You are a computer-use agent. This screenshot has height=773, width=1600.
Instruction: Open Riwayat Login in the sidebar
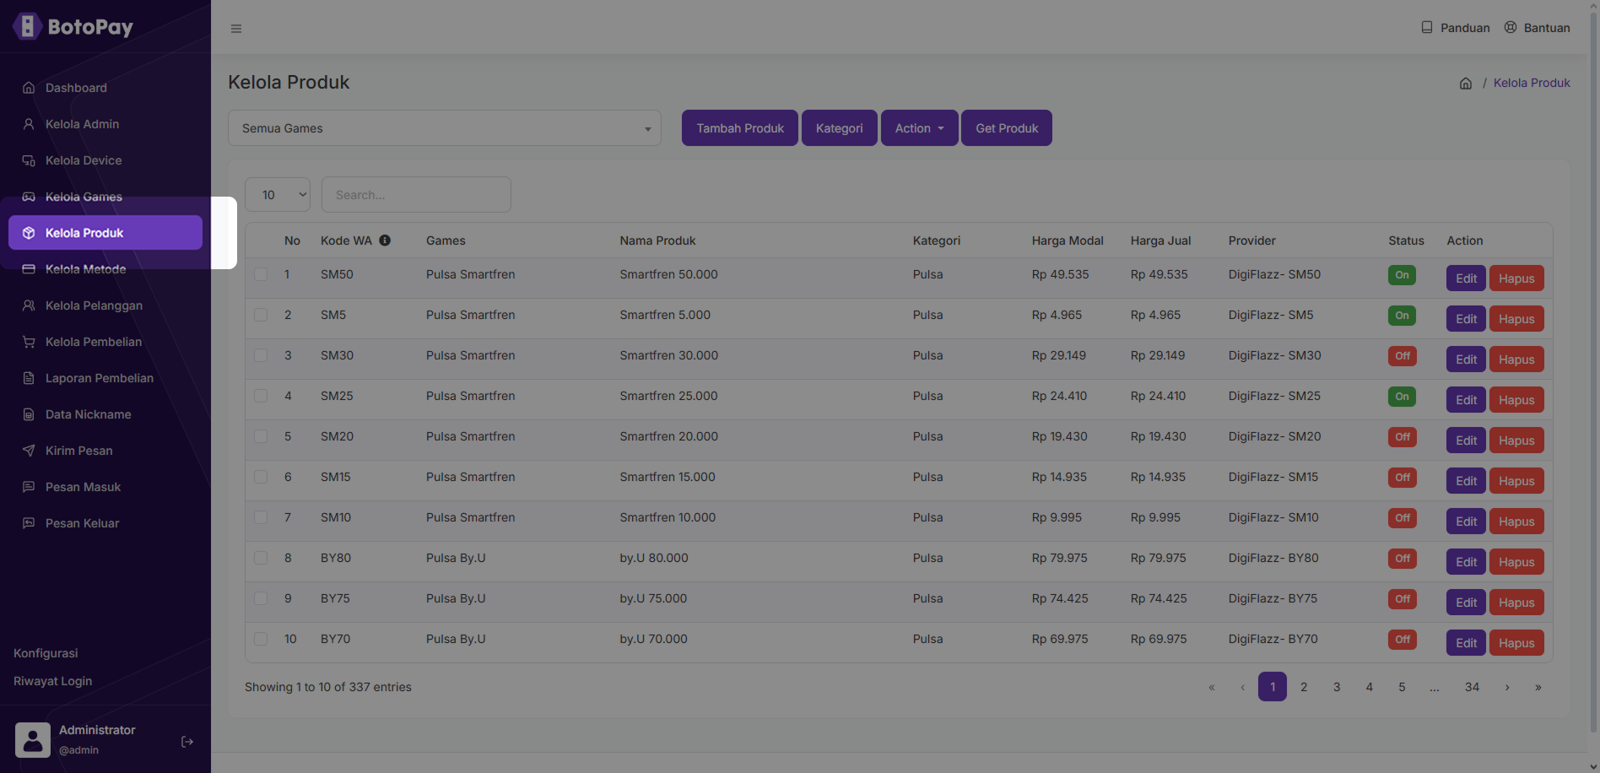tap(53, 681)
